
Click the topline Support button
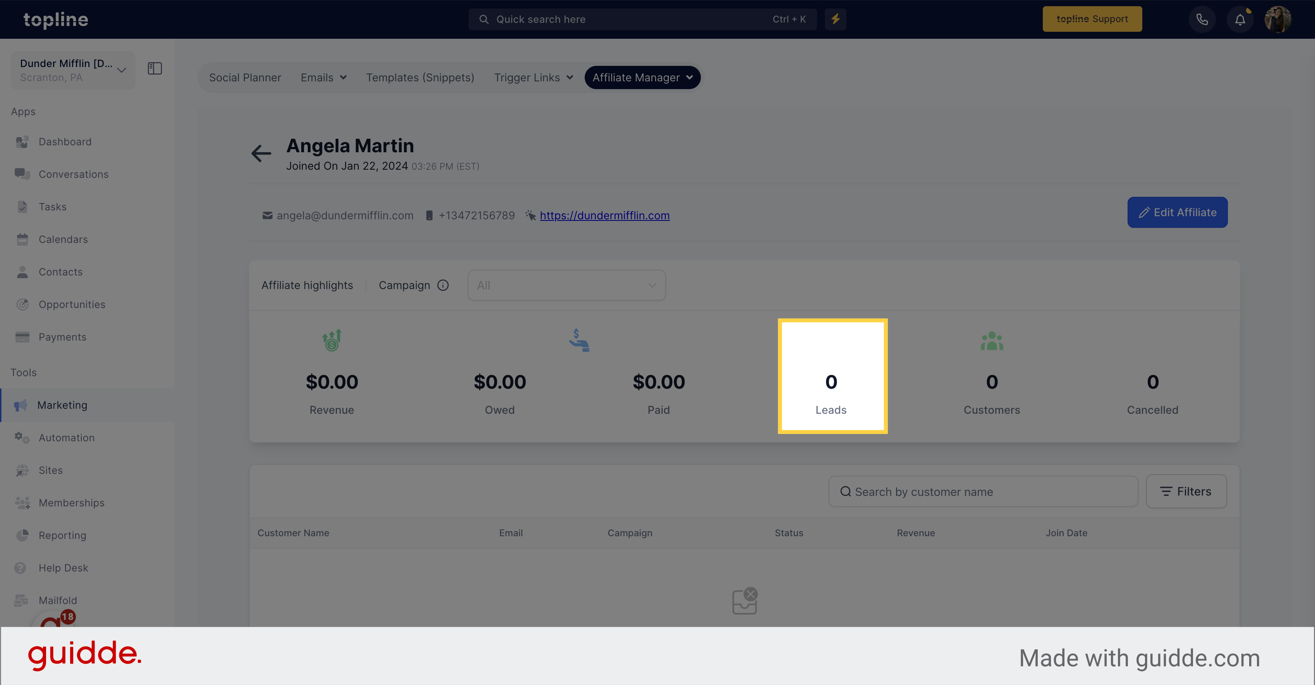point(1092,19)
